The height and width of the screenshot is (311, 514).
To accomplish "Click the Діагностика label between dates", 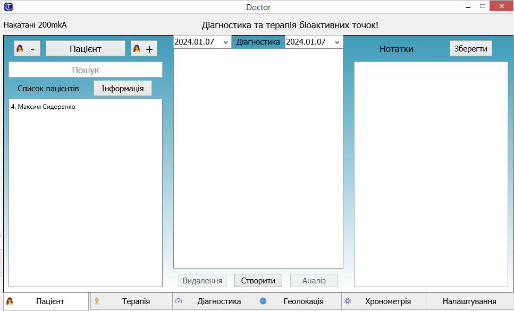I will (x=258, y=42).
